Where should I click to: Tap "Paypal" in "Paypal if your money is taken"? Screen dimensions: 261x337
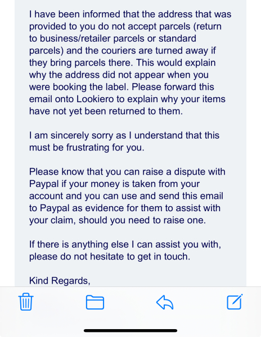click(x=44, y=184)
